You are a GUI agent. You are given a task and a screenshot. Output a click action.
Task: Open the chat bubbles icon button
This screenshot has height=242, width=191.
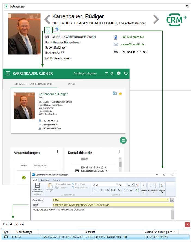point(56,30)
